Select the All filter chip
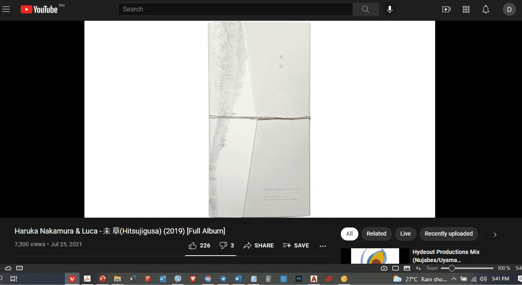This screenshot has width=522, height=285. coord(349,234)
